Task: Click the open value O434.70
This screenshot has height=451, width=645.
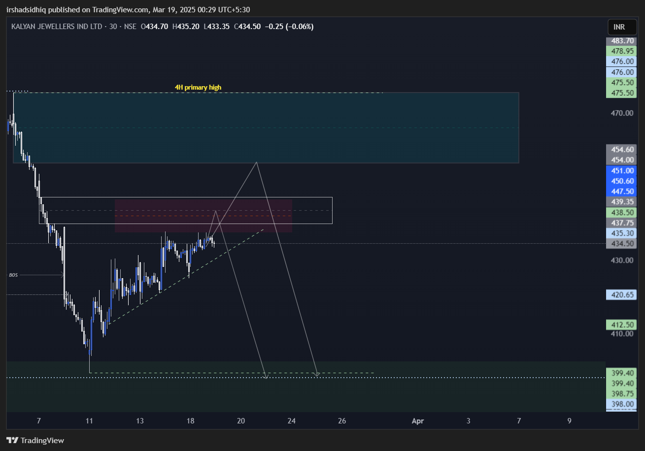Action: pyautogui.click(x=154, y=27)
